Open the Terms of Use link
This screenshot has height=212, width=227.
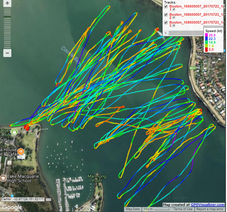[x=183, y=209]
